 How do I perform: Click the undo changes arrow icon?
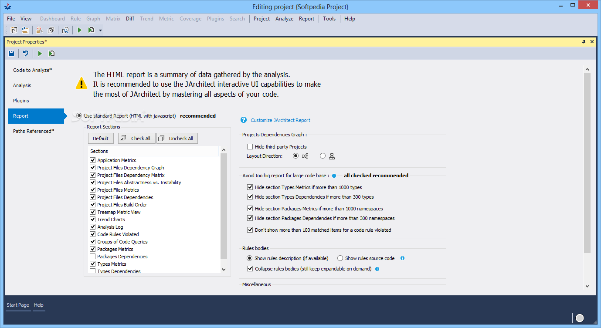[x=26, y=54]
